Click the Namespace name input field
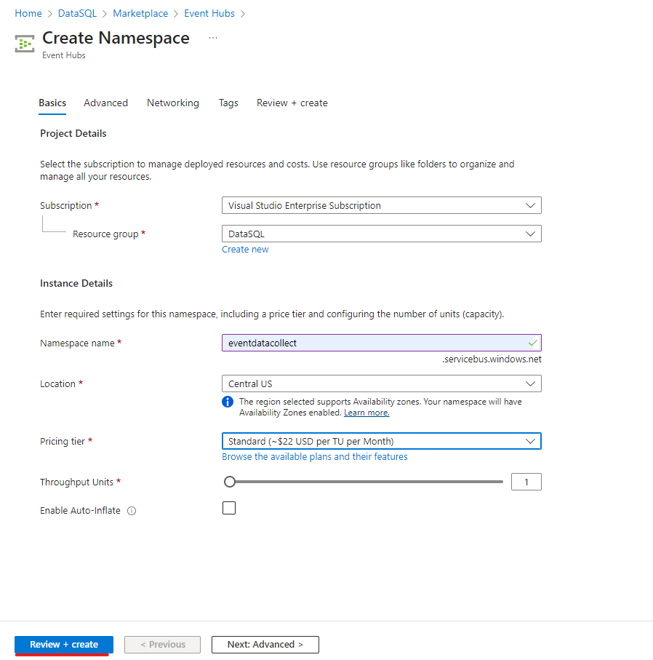The height and width of the screenshot is (660, 653). [x=382, y=343]
